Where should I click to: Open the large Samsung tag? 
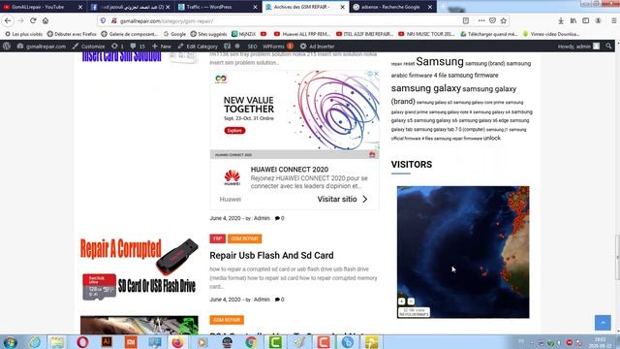point(440,61)
